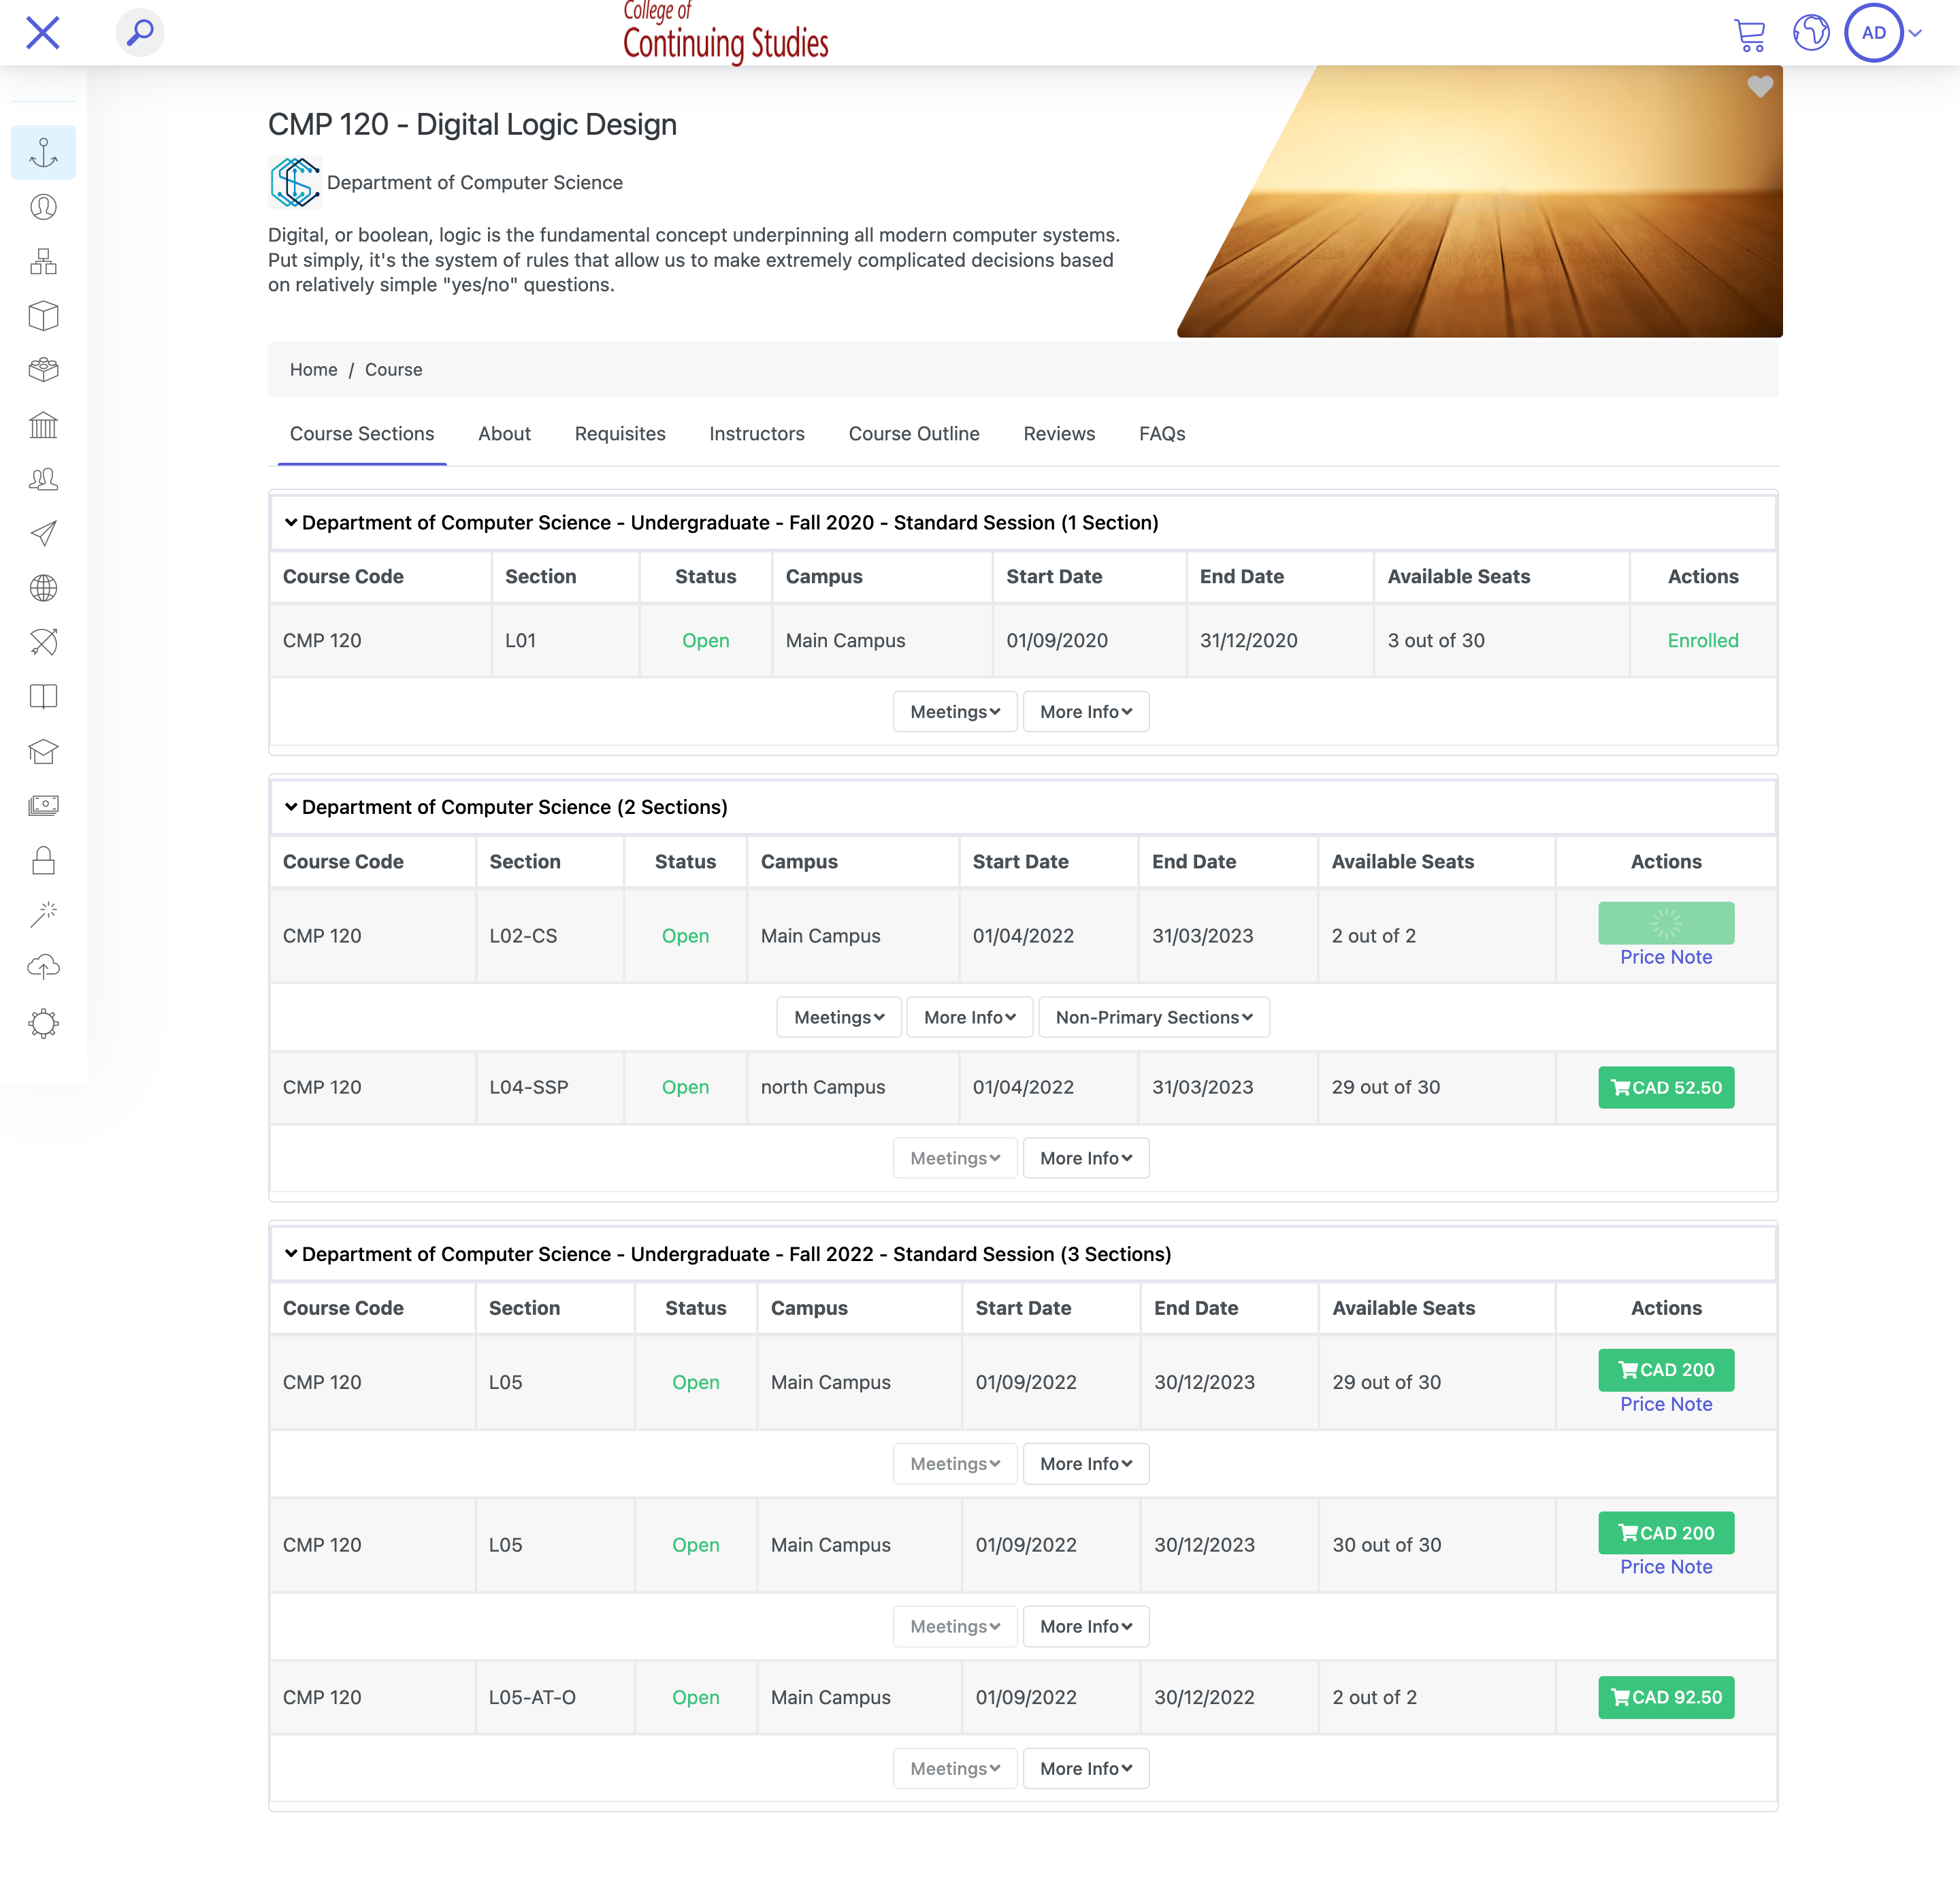Open the padlock sidebar icon
1960x1896 pixels.
43,860
